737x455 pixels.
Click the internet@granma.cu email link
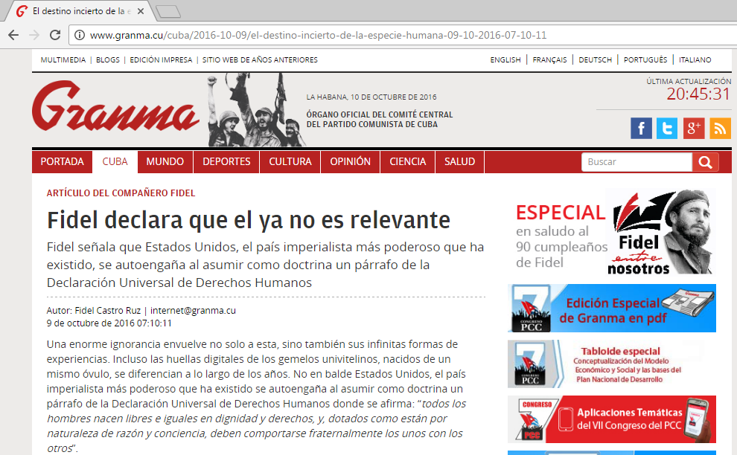193,310
